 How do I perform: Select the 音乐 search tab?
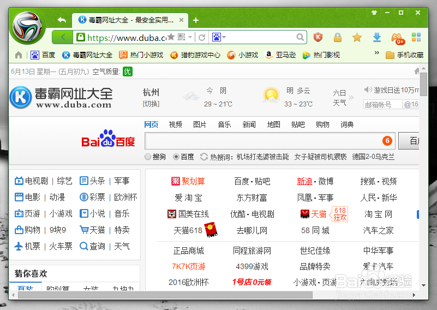coord(224,124)
